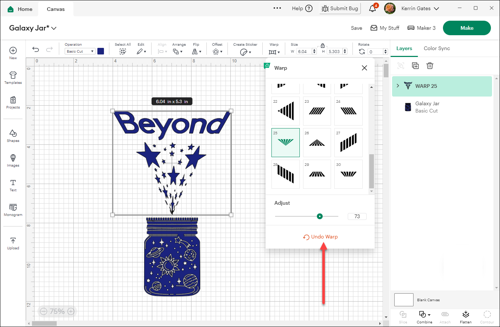Open the Combine dropdown
This screenshot has height=327, width=500.
(424, 316)
